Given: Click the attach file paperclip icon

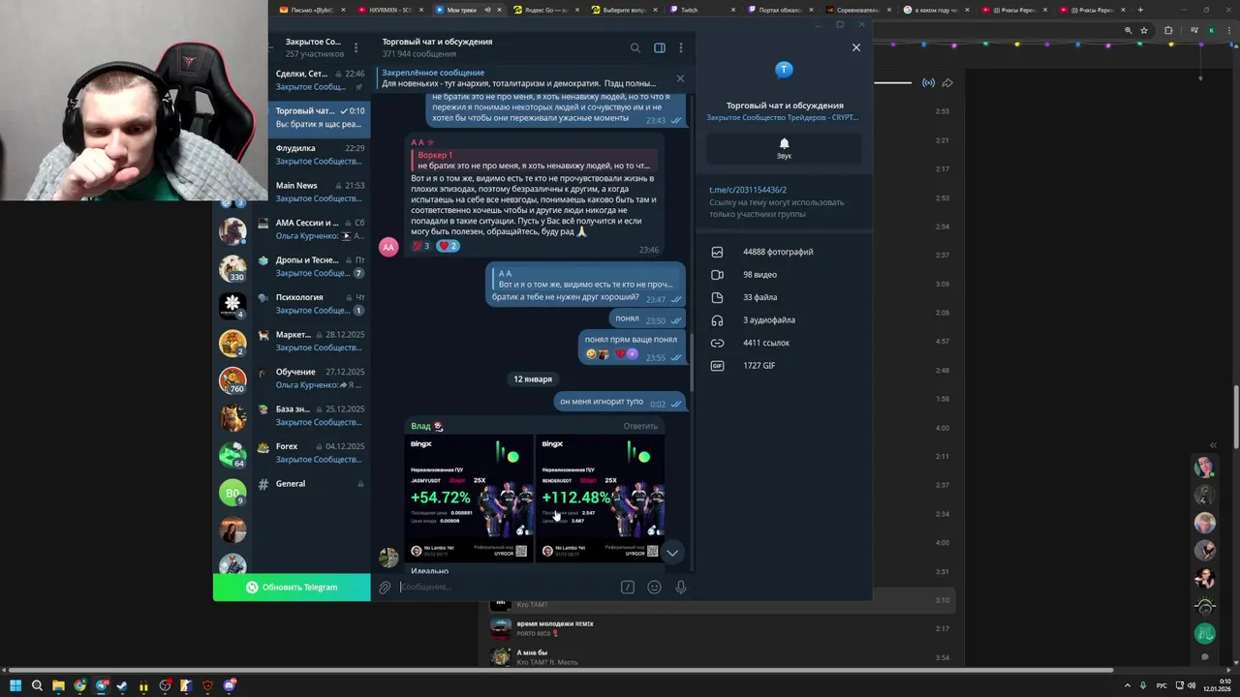Looking at the screenshot, I should [x=385, y=587].
